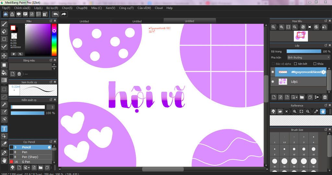This screenshot has width=332, height=175.
Task: Enable the Bảo vệ alpha checkbox
Action: [x=273, y=64]
